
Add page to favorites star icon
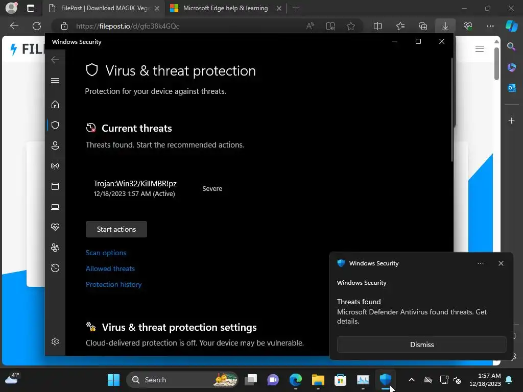(350, 26)
